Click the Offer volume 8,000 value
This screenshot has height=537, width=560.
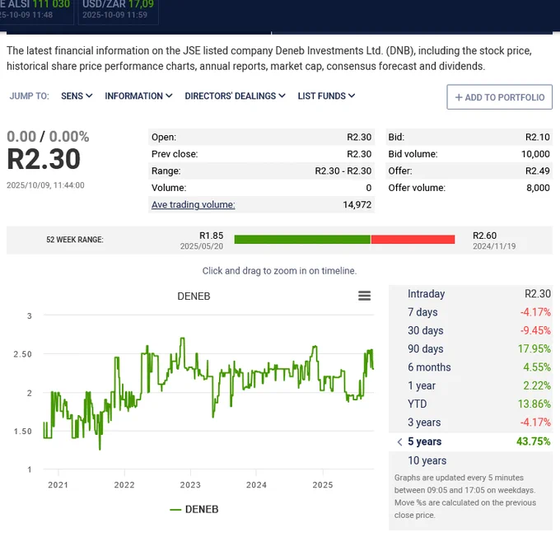tap(538, 188)
